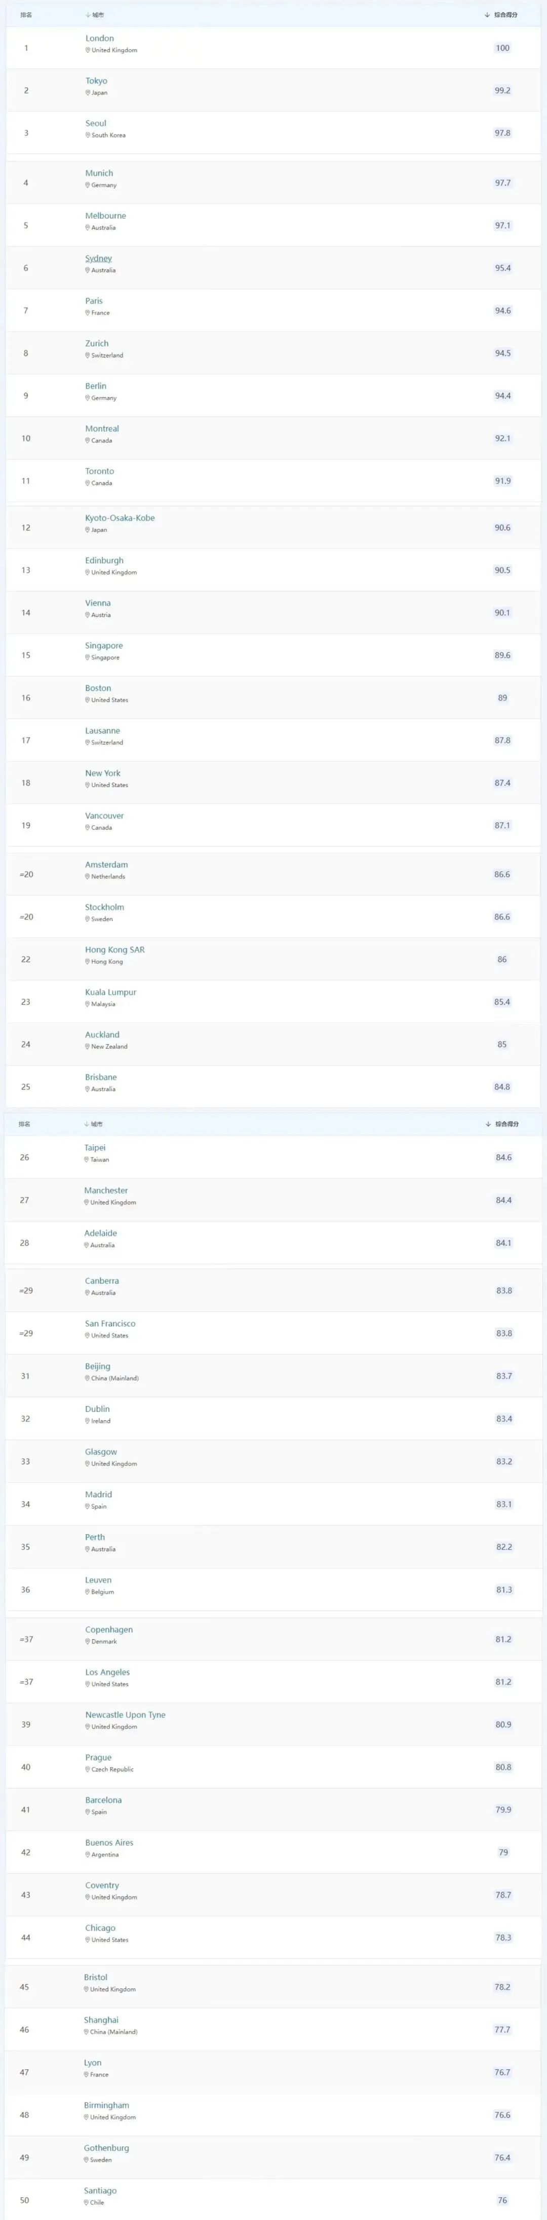Open the Newcastle Upon Tyne link
This screenshot has width=547, height=2220.
(126, 1715)
